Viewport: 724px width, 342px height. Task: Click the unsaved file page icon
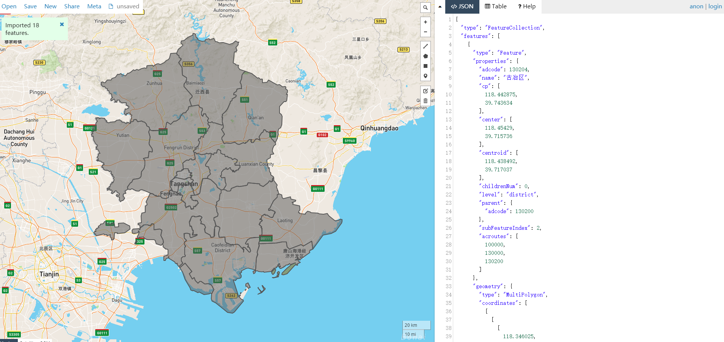pos(110,6)
